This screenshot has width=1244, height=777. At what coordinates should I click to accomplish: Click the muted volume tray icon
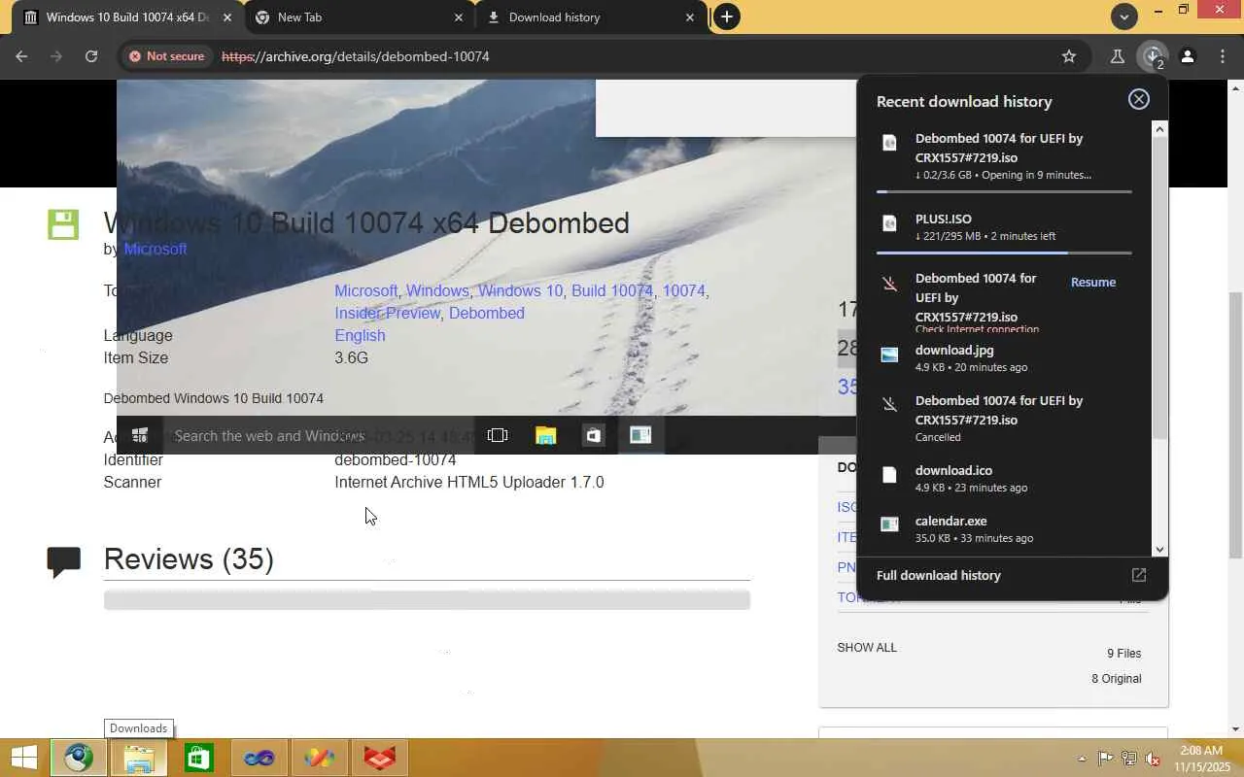[x=1153, y=759]
